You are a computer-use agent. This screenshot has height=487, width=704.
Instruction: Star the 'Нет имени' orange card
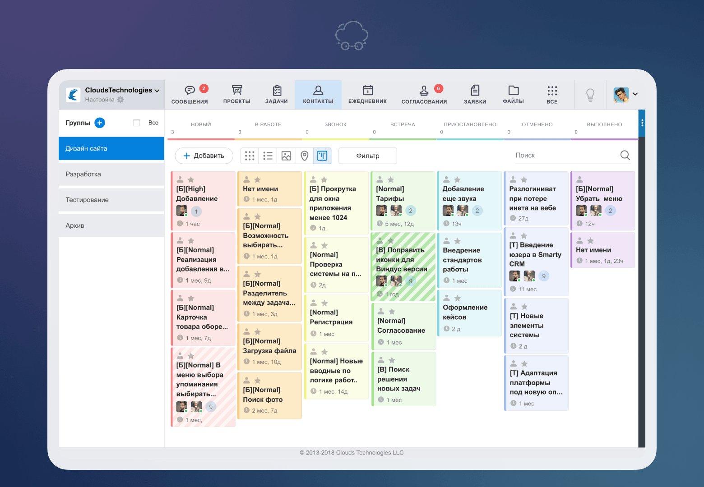(x=258, y=179)
